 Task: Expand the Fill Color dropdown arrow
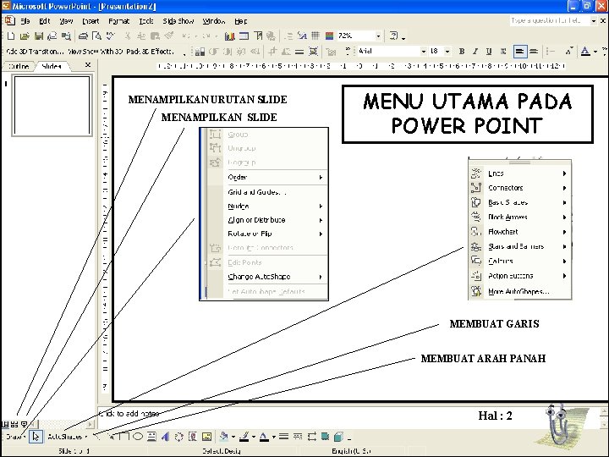pyautogui.click(x=233, y=437)
